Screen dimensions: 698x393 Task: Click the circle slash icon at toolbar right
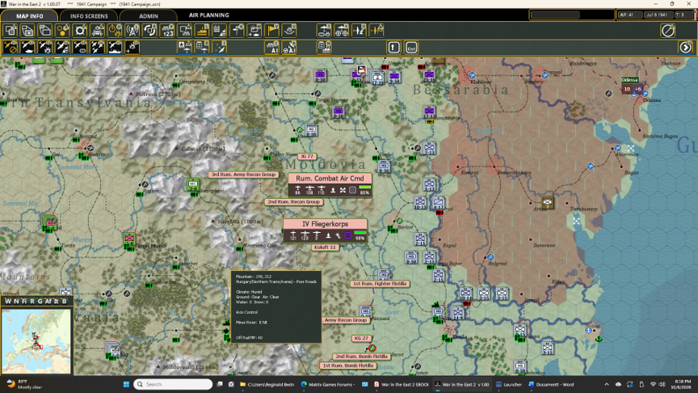(668, 31)
